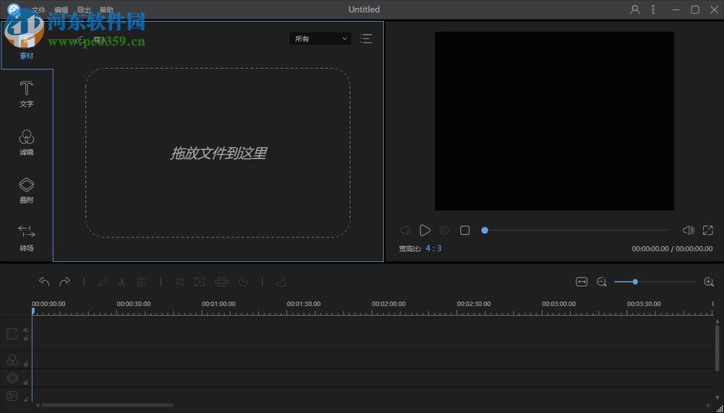The height and width of the screenshot is (413, 724).
Task: Open the 编辑 menu
Action: point(61,10)
